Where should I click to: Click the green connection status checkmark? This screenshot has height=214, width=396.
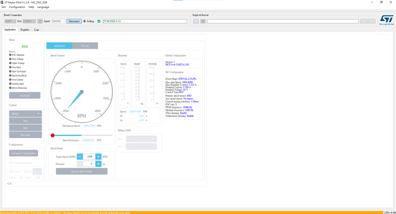(99, 21)
